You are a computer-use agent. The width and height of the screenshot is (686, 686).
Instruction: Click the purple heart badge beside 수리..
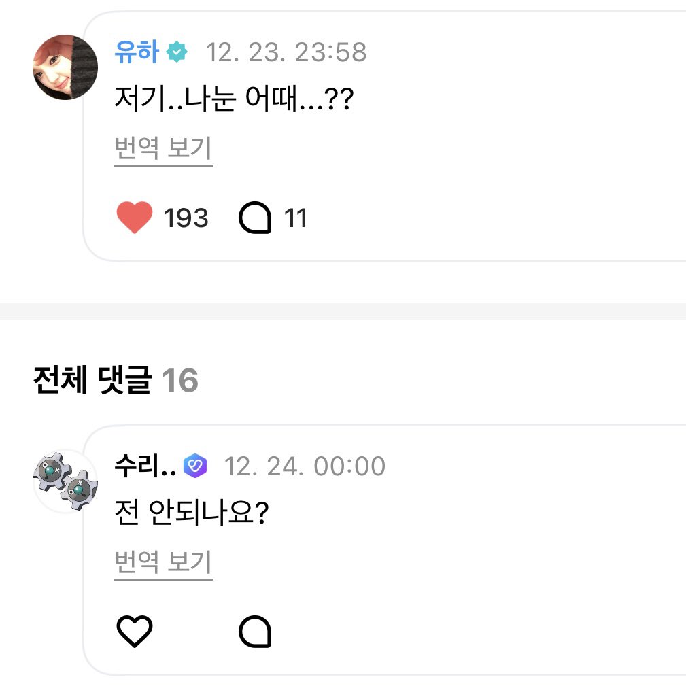(x=196, y=466)
